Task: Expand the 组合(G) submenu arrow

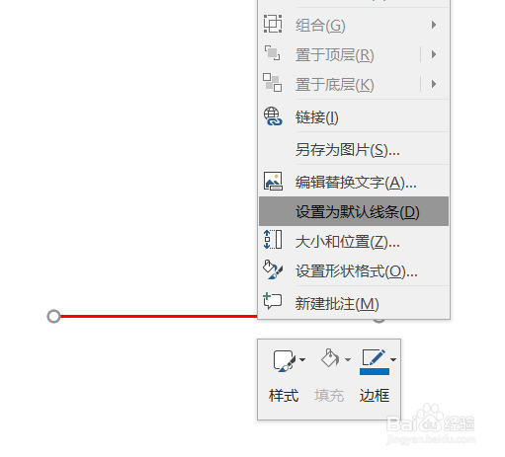Action: click(434, 25)
